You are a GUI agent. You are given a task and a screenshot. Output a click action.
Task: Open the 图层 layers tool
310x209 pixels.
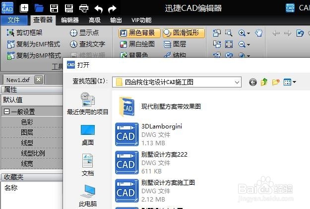click(x=175, y=44)
